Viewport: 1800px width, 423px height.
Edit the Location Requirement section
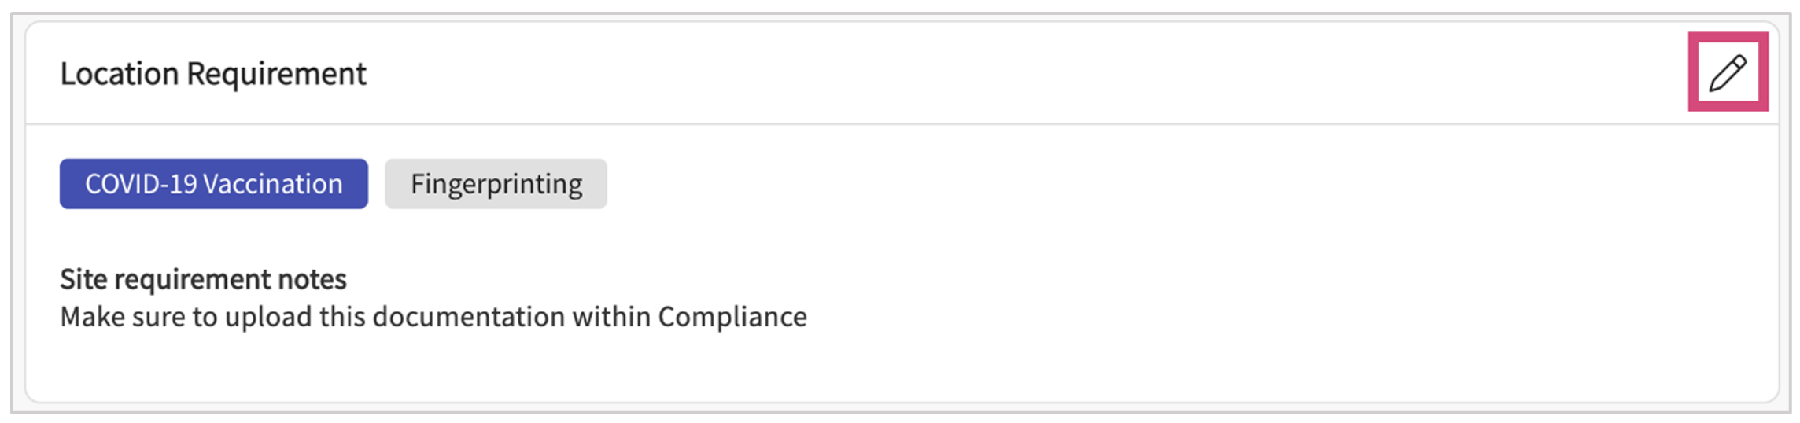click(x=1728, y=72)
